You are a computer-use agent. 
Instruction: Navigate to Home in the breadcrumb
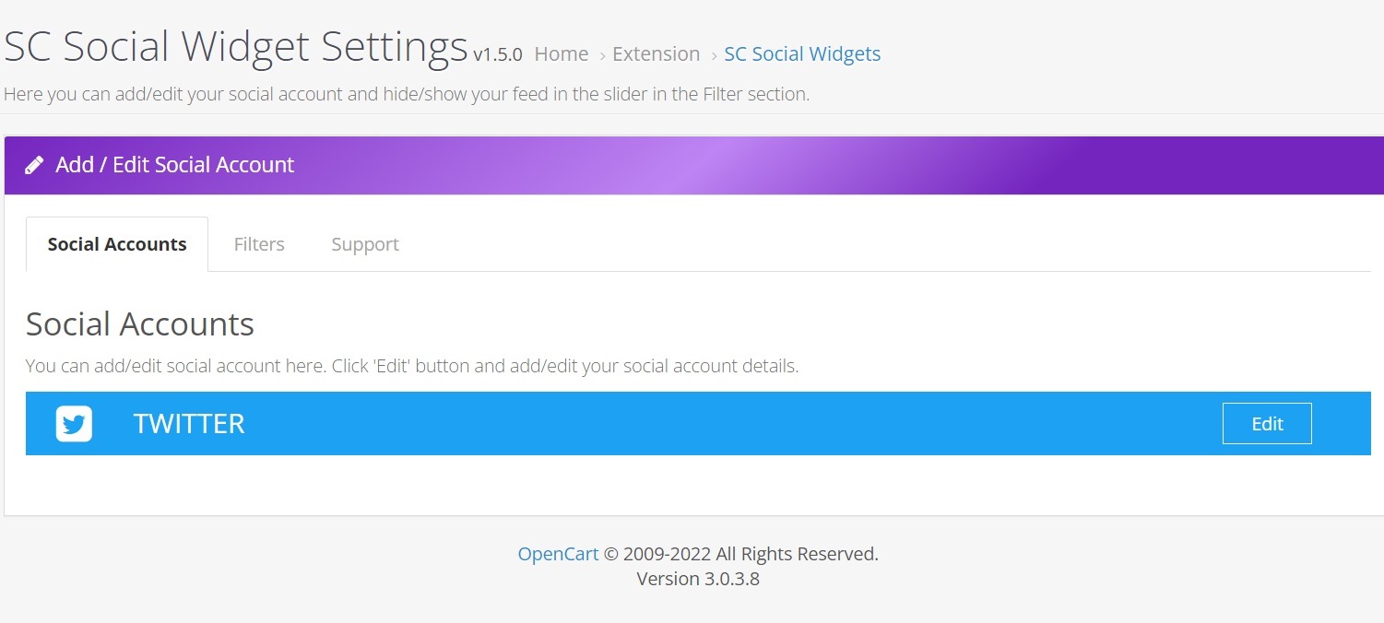pyautogui.click(x=562, y=54)
